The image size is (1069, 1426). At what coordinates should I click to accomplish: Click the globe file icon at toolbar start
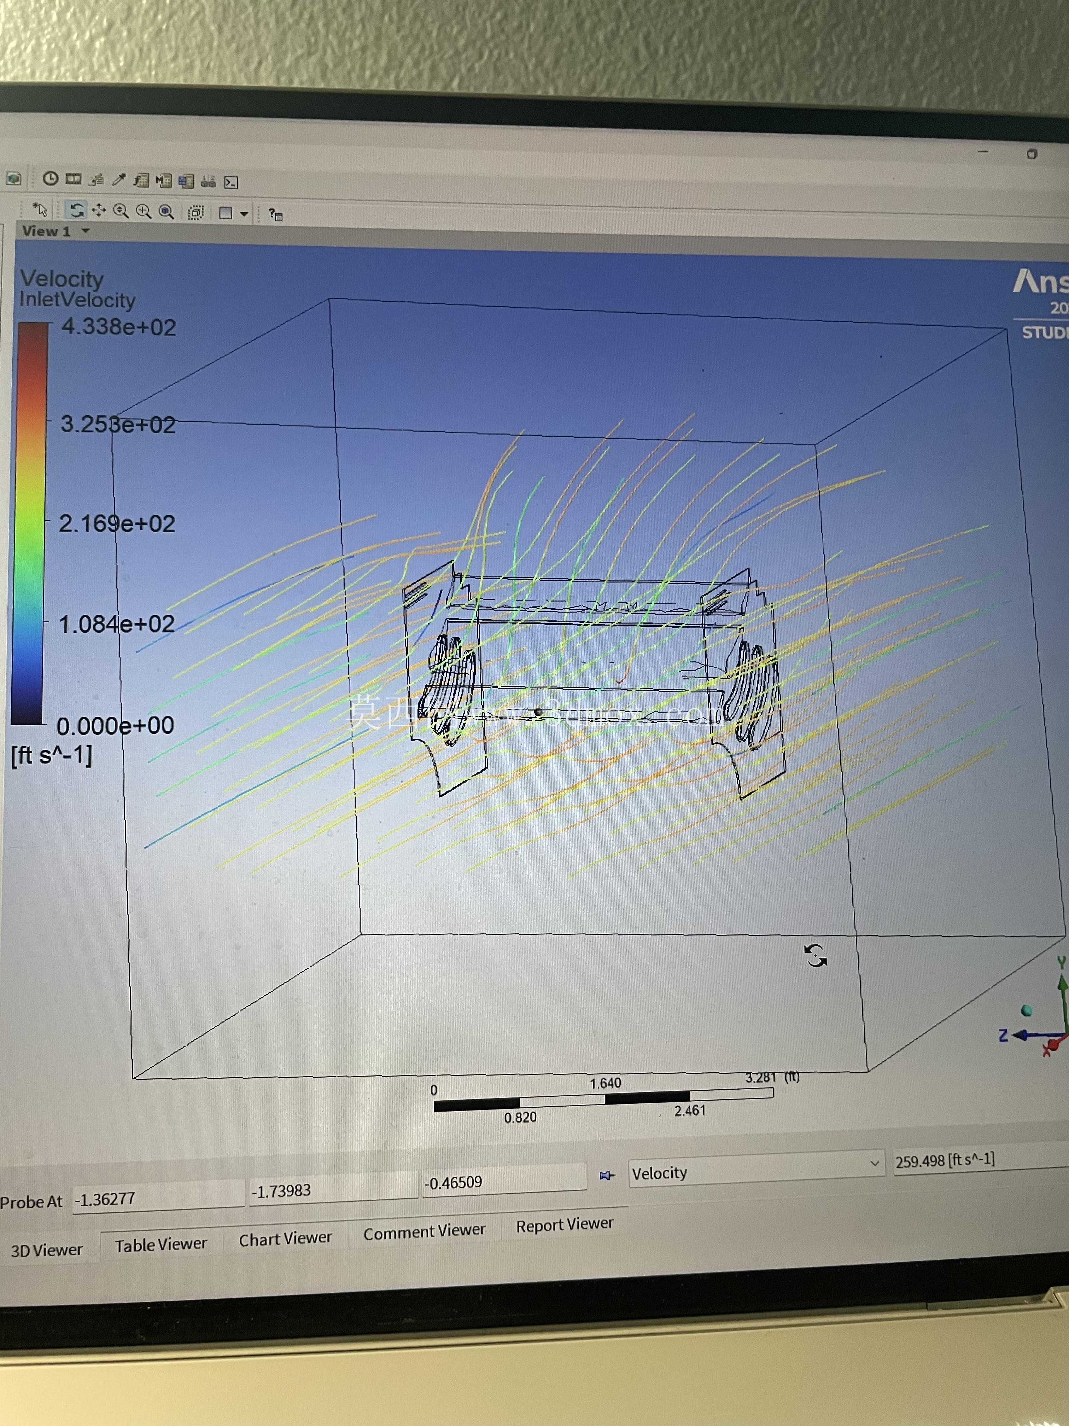(x=13, y=179)
